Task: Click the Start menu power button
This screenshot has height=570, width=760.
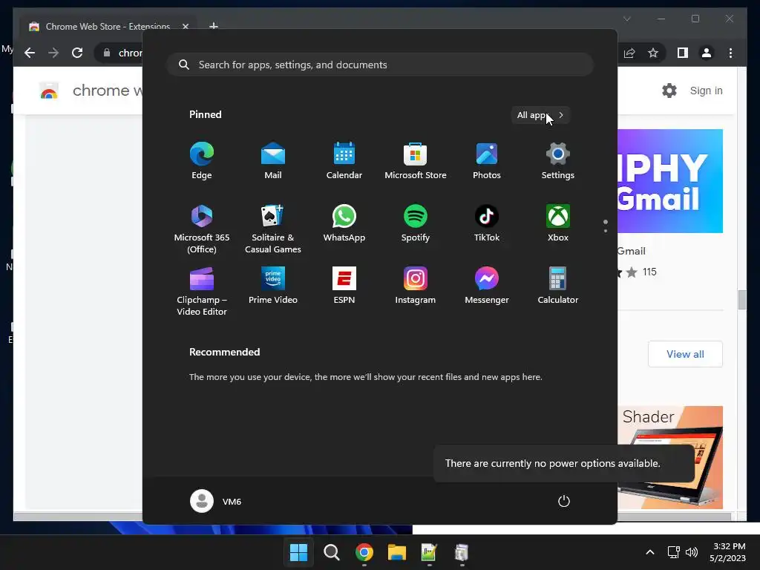Action: (564, 501)
